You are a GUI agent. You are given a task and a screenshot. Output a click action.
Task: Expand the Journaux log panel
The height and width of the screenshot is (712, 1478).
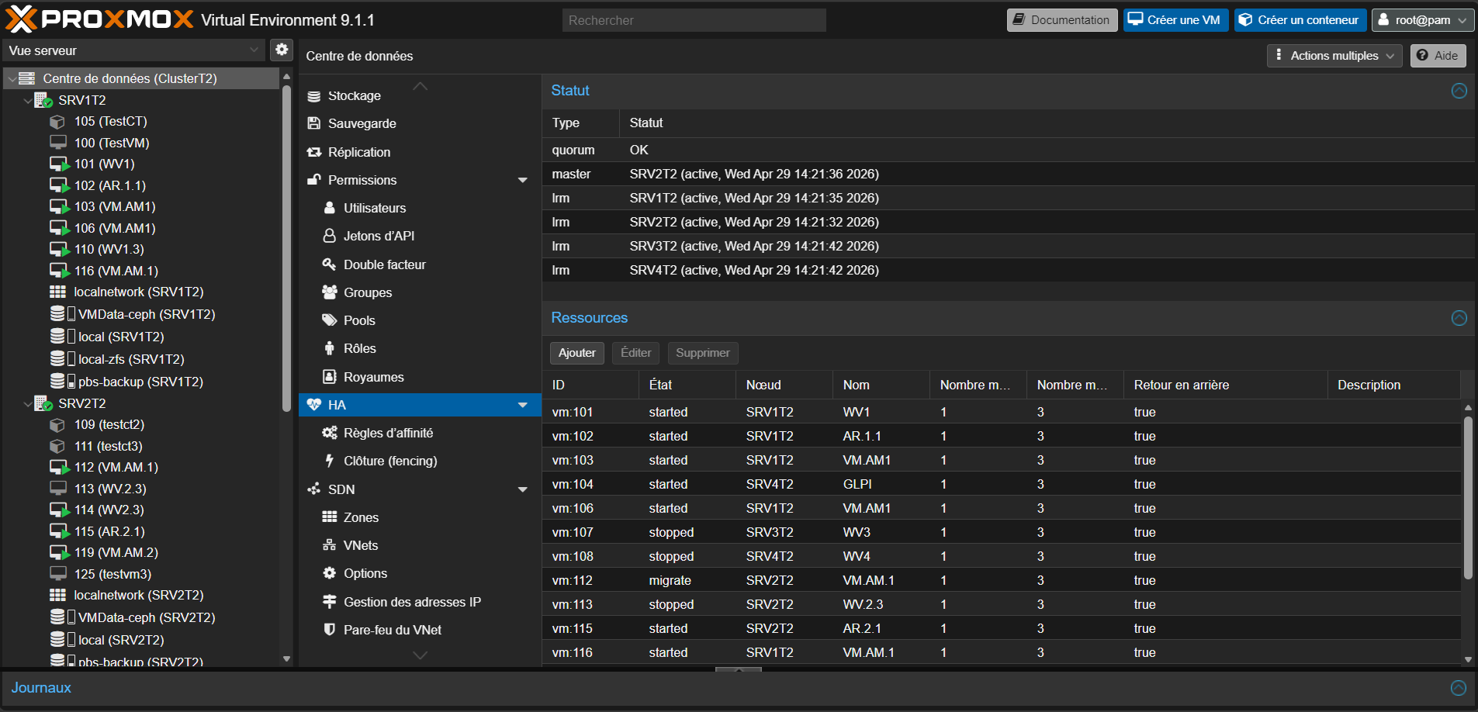1459,688
